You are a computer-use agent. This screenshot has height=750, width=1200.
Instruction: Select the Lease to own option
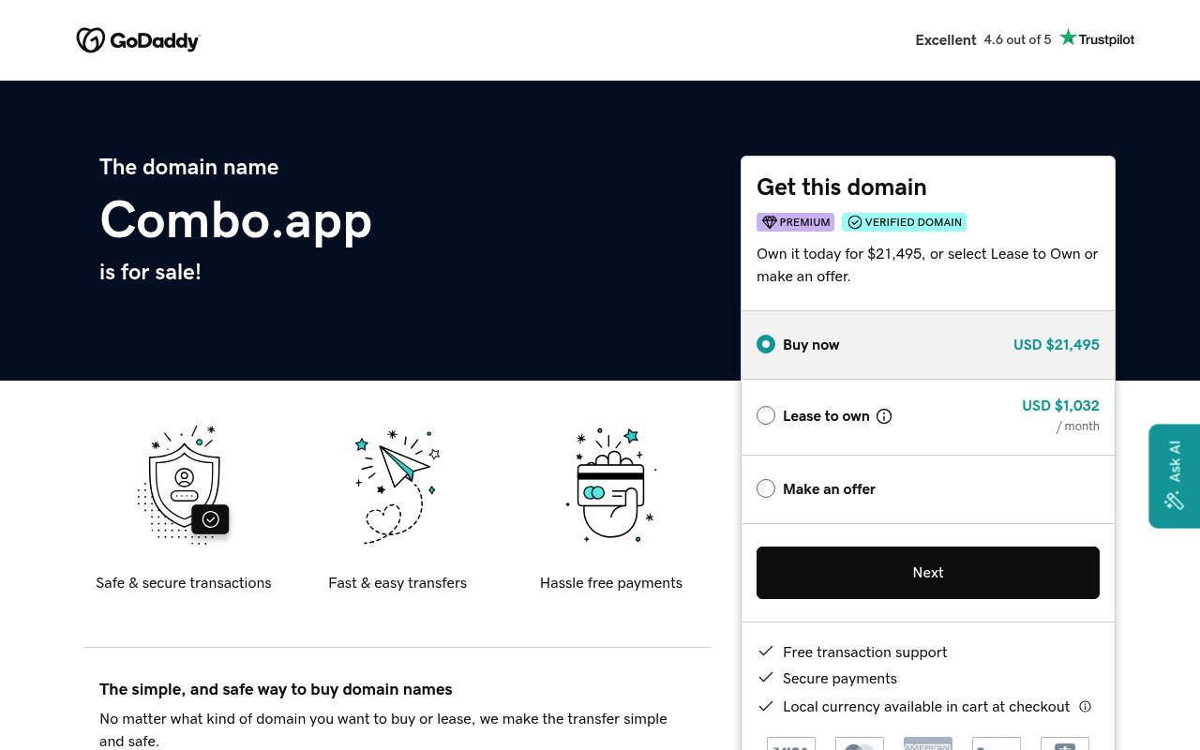tap(766, 415)
